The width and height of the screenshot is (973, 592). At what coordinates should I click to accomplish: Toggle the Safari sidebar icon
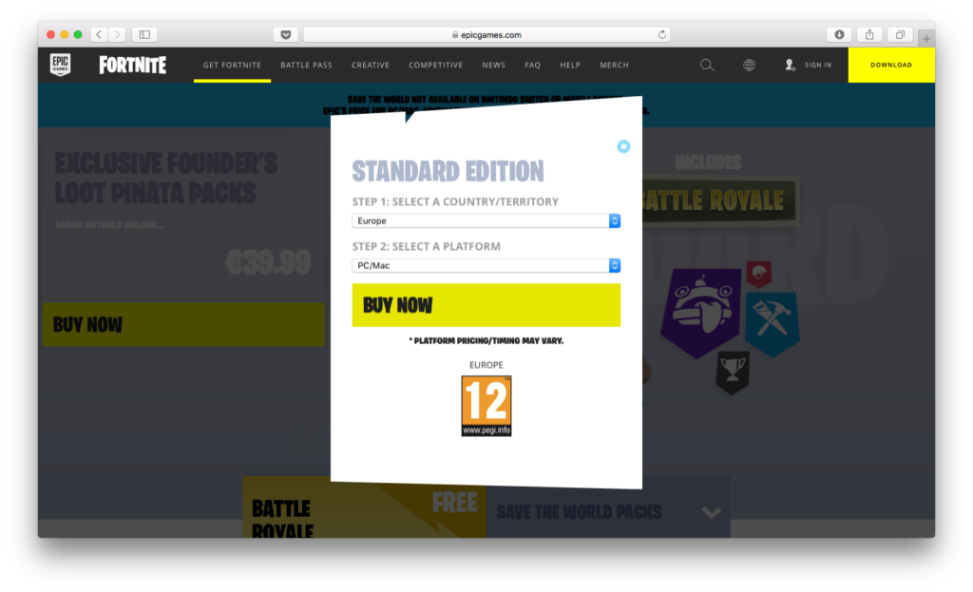coord(144,34)
